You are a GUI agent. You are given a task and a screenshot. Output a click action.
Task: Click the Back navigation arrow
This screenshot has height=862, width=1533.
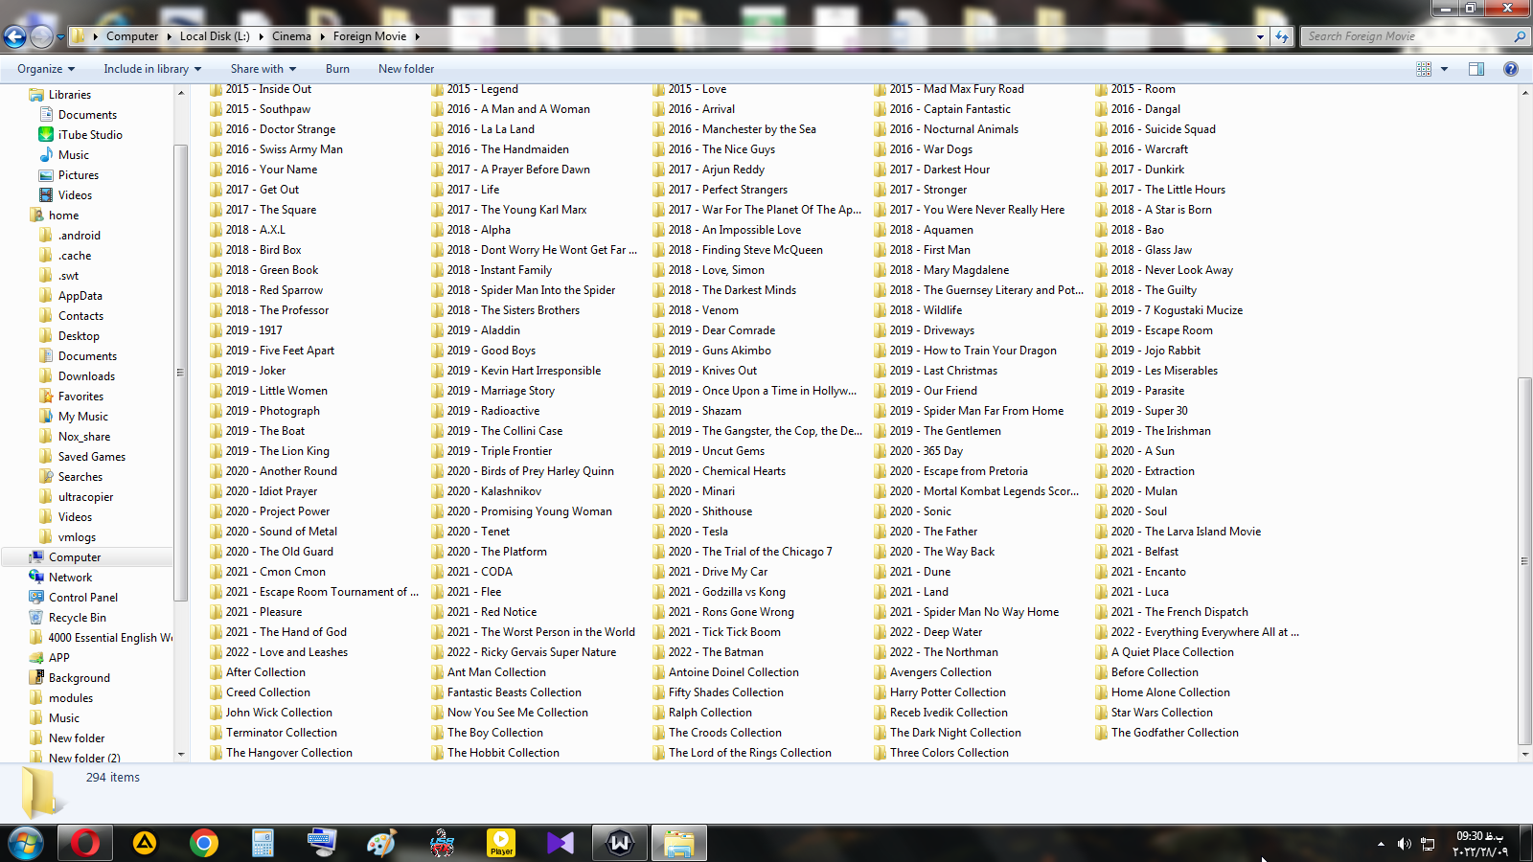point(14,36)
